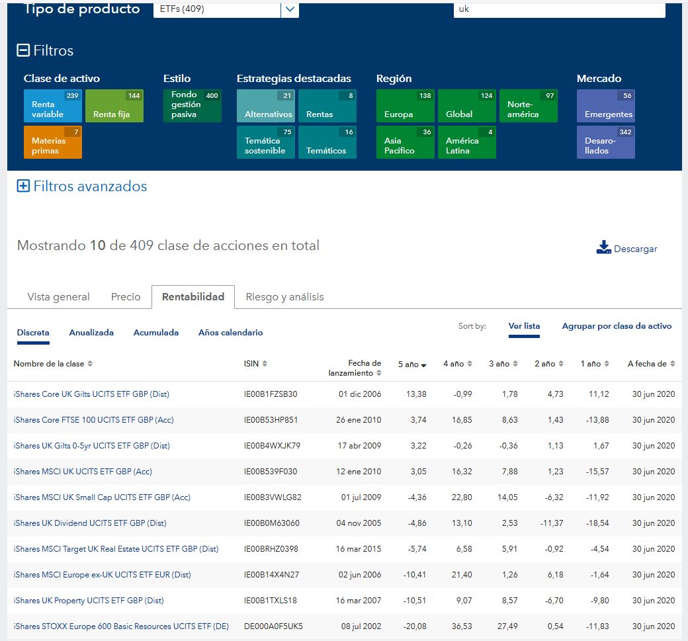Sort by Fecha de lanzamiento arrows
Screen dimensions: 688x641
[x=378, y=373]
